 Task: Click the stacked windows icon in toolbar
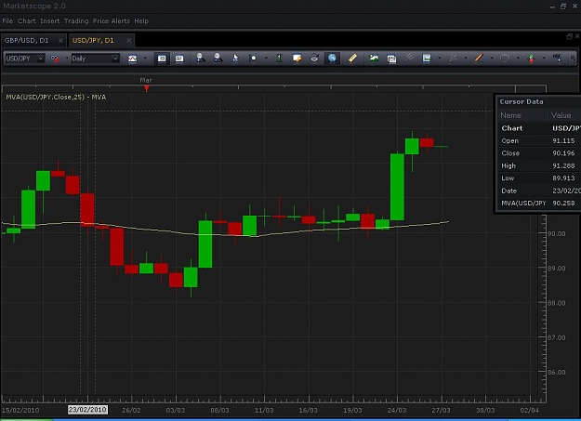pyautogui.click(x=391, y=59)
